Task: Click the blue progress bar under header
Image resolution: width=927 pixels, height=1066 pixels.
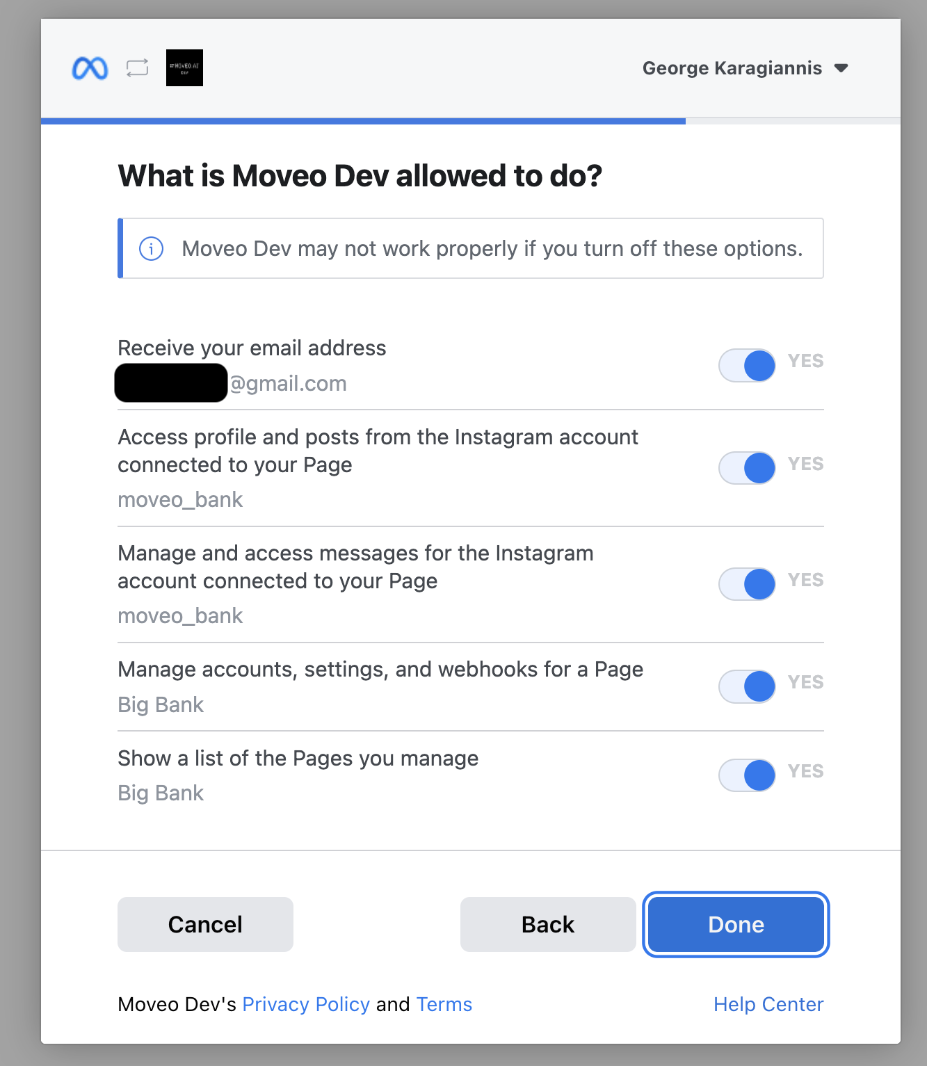Action: coord(363,121)
